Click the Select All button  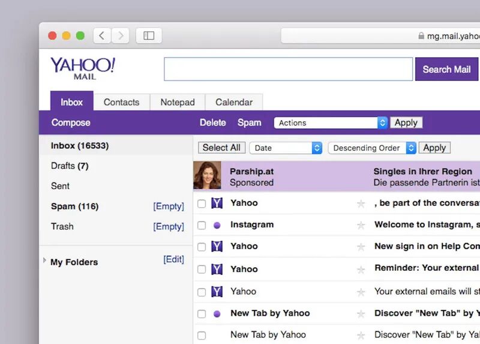[x=221, y=148]
